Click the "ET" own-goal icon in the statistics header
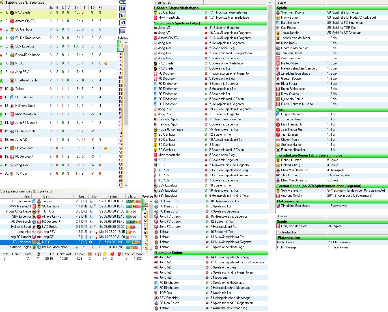 [97, 254]
